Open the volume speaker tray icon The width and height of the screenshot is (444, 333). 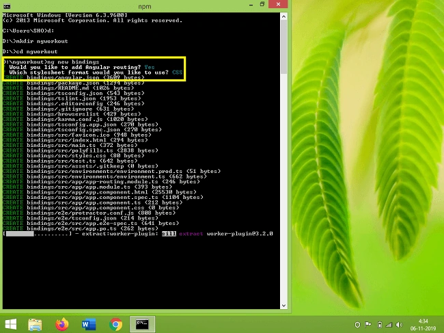pyautogui.click(x=399, y=325)
